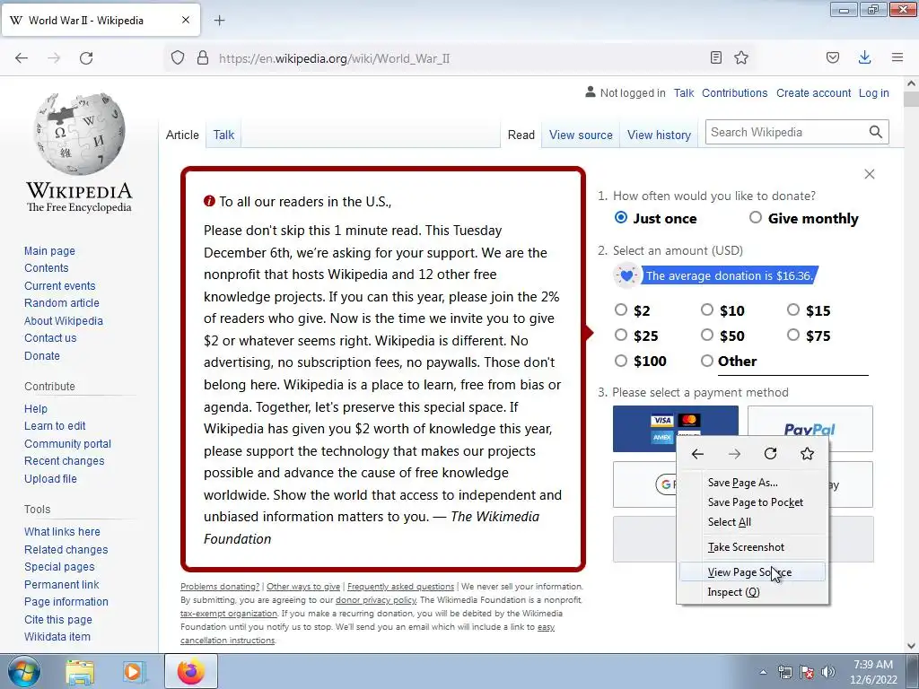Open a new tab with the plus icon

point(219,21)
